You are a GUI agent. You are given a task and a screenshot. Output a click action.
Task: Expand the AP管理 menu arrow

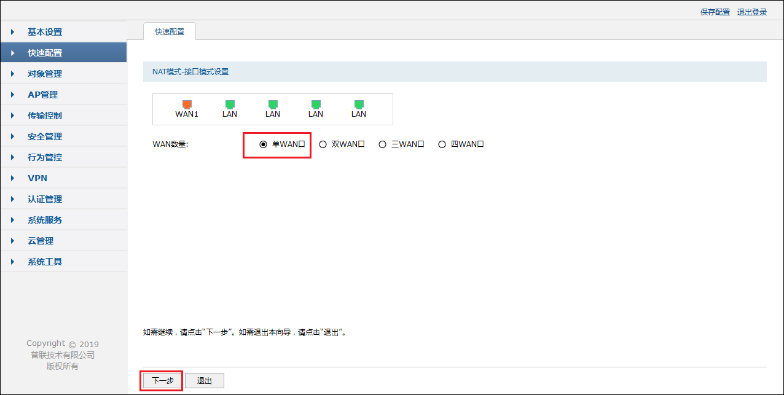[12, 95]
